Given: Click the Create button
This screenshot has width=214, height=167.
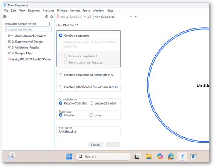Looking at the screenshot, I should point(113,145).
